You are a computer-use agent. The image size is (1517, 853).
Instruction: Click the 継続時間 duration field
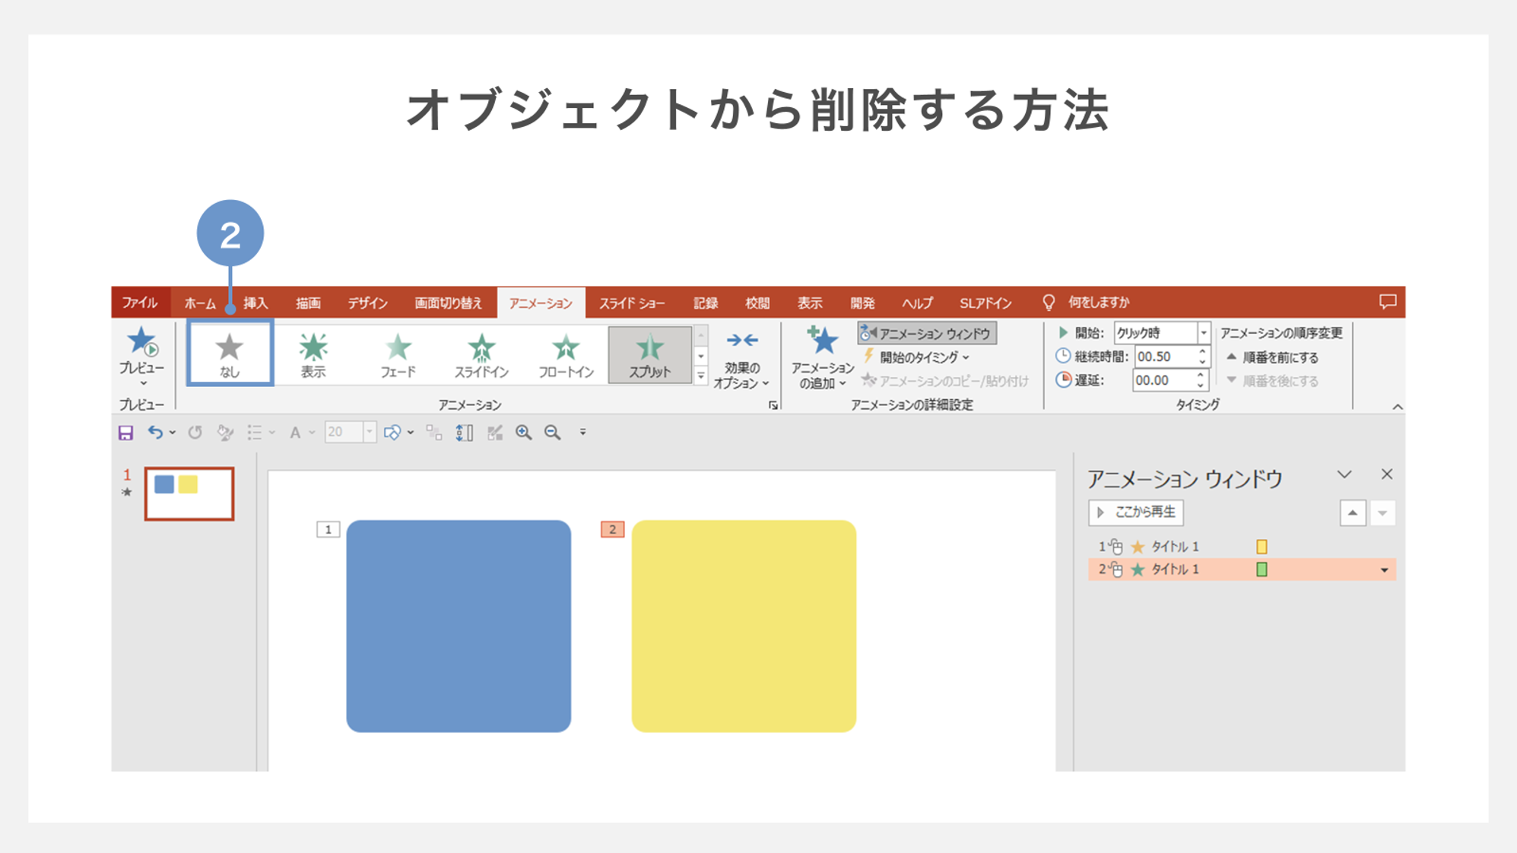(1165, 357)
